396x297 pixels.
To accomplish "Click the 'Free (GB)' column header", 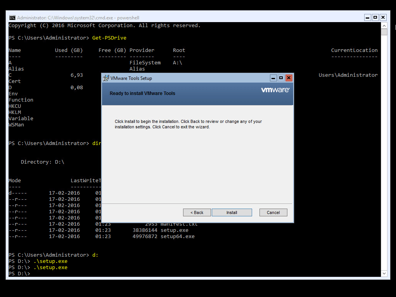I will 112,50.
